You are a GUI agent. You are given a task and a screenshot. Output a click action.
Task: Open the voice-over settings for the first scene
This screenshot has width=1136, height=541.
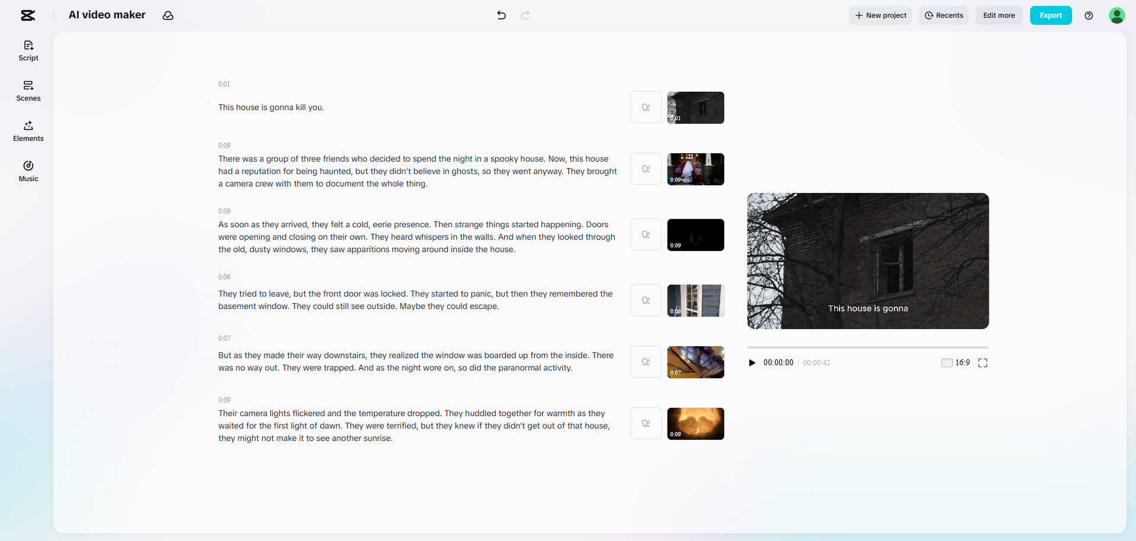tap(646, 107)
